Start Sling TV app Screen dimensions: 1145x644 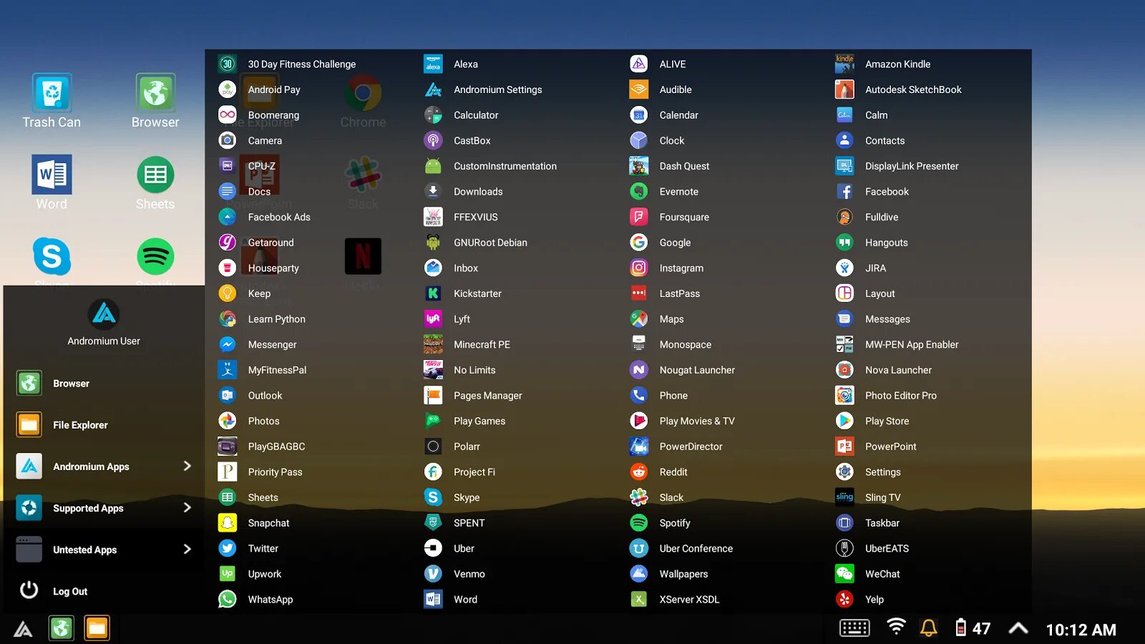(868, 497)
